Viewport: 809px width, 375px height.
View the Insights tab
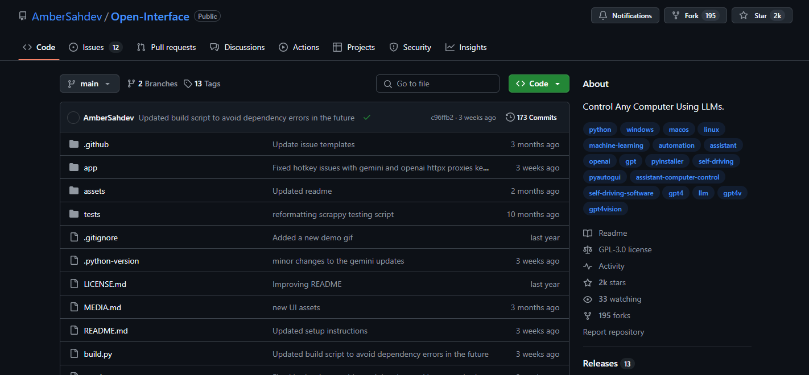pyautogui.click(x=466, y=47)
